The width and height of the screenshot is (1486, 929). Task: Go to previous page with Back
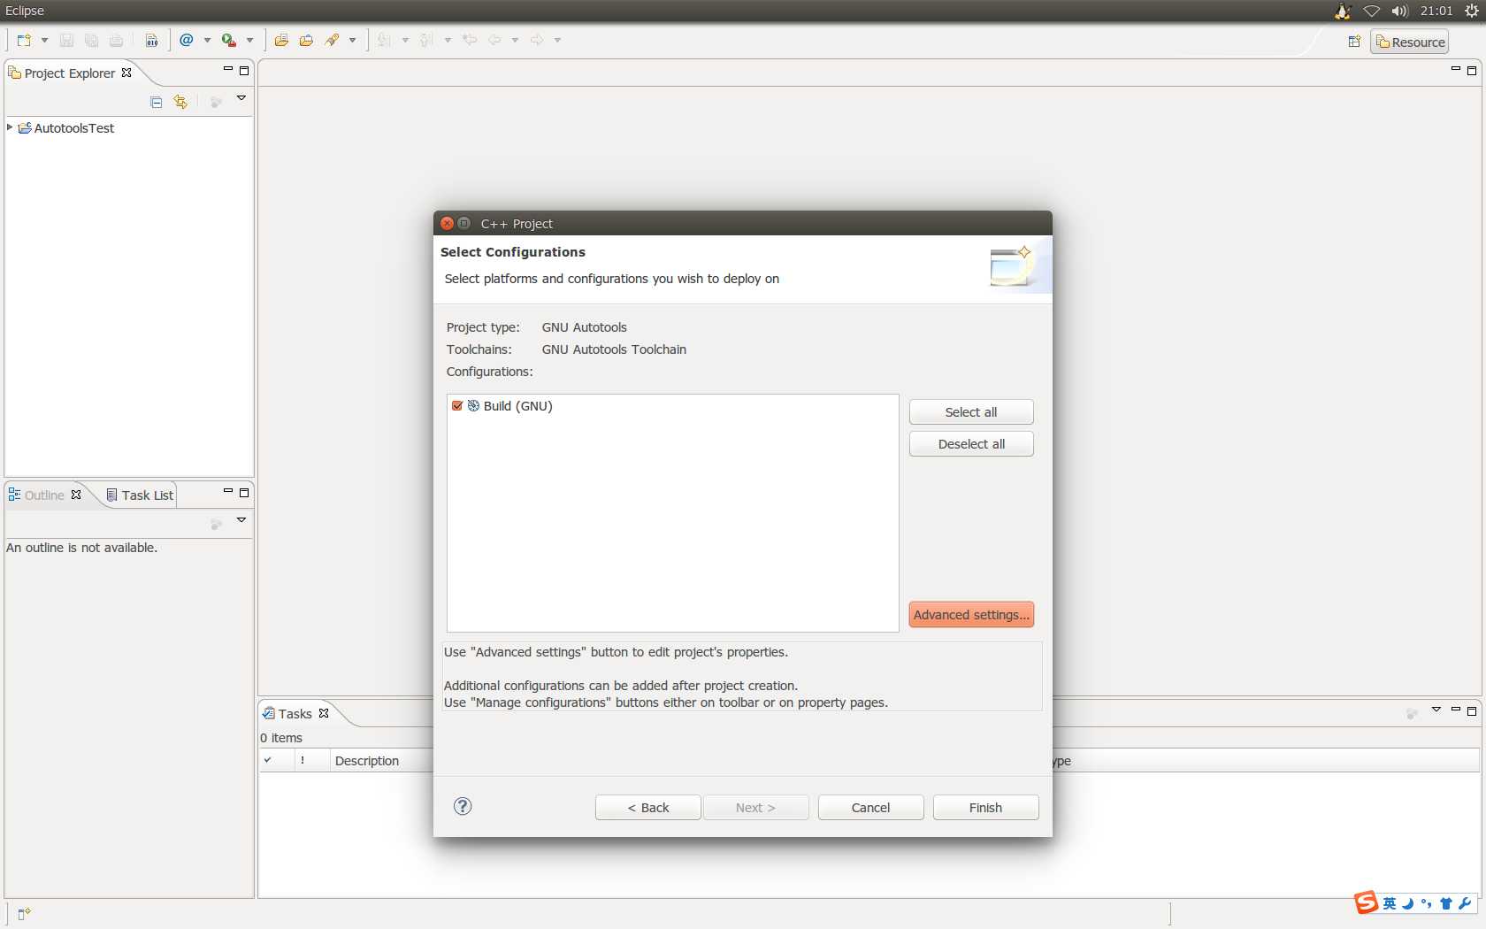coord(648,808)
